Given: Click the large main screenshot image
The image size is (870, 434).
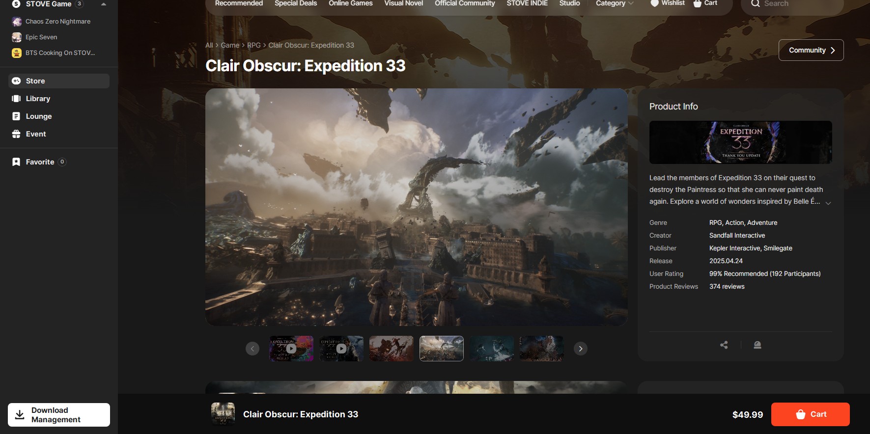Looking at the screenshot, I should [417, 207].
